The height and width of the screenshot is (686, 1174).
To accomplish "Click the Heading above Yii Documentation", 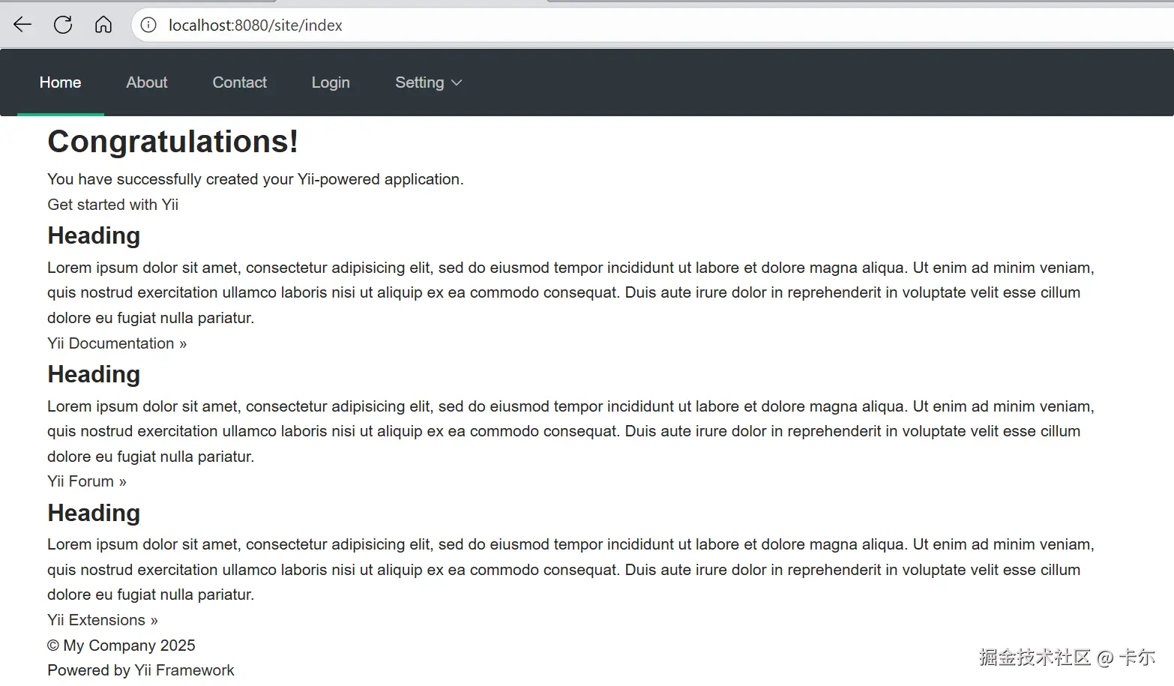I will 94,235.
